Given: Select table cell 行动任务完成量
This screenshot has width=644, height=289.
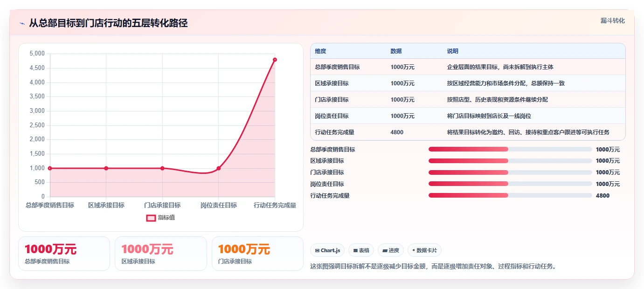Looking at the screenshot, I should (334, 132).
